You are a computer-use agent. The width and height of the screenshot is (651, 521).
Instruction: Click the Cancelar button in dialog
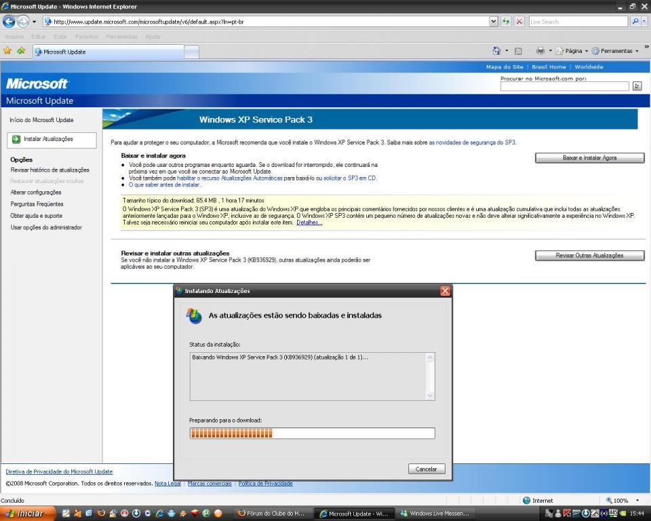point(427,469)
